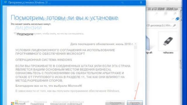The width and height of the screenshot is (187, 105).
Task: Close the background Explorer window
Action: [x=175, y=13]
